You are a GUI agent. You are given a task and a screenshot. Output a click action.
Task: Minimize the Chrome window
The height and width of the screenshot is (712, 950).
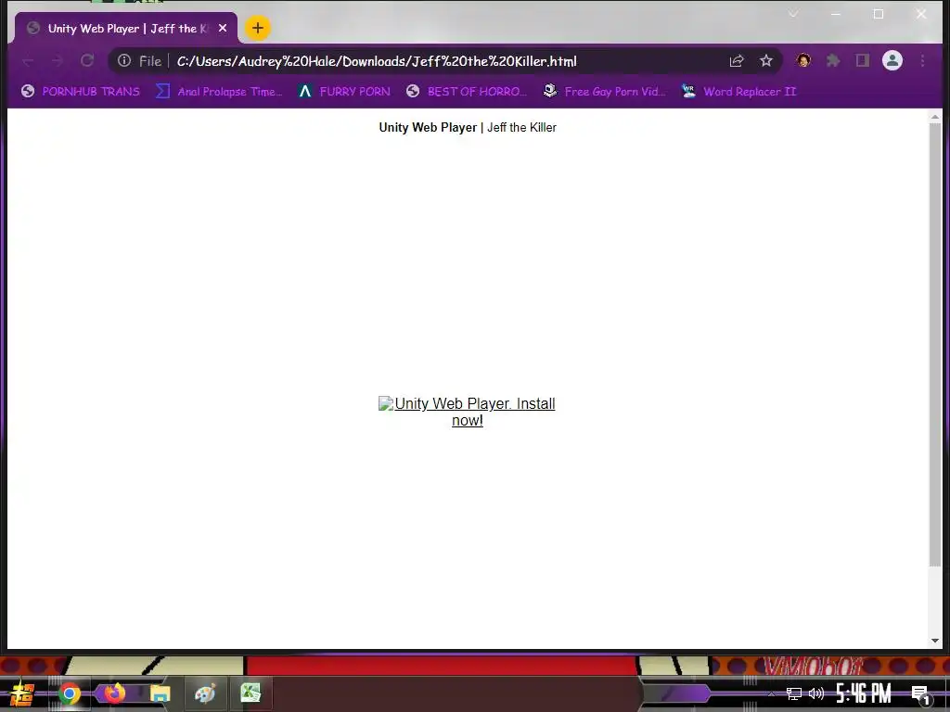836,14
